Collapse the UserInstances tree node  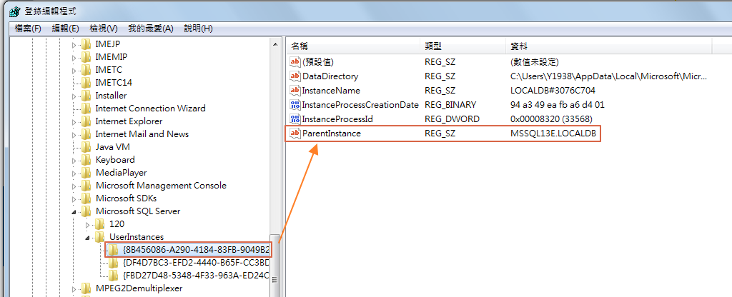tap(86, 238)
